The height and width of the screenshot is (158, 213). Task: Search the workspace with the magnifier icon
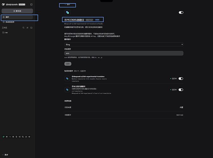point(23,27)
